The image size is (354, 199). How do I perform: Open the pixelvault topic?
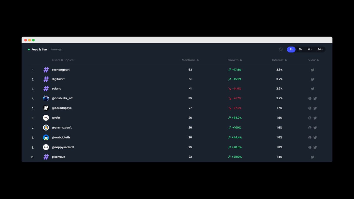click(58, 157)
